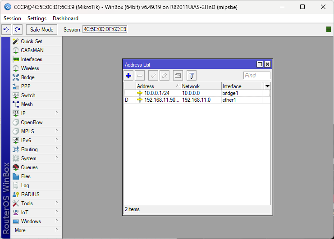The image size is (334, 239).
Task: Open the OpenFlow section
Action: (36, 122)
